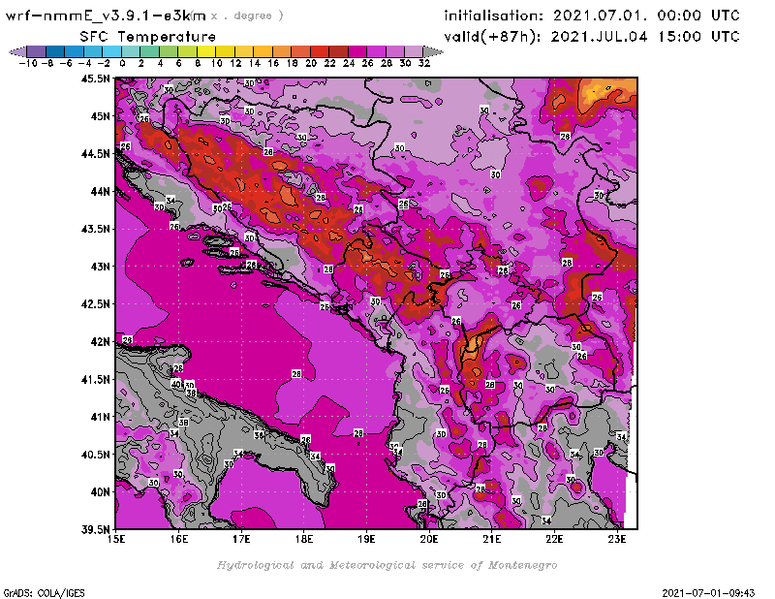Click the '43N' latitude label

coord(100,267)
